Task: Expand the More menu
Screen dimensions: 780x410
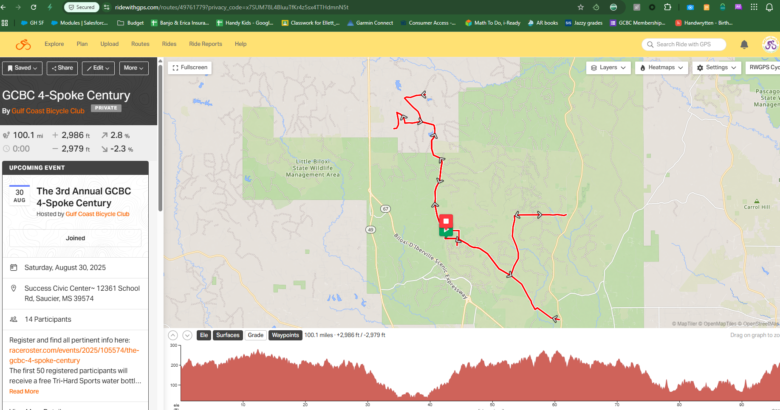Action: (134, 68)
